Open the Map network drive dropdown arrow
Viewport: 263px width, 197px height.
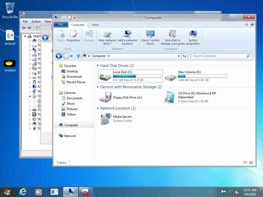(x=111, y=44)
